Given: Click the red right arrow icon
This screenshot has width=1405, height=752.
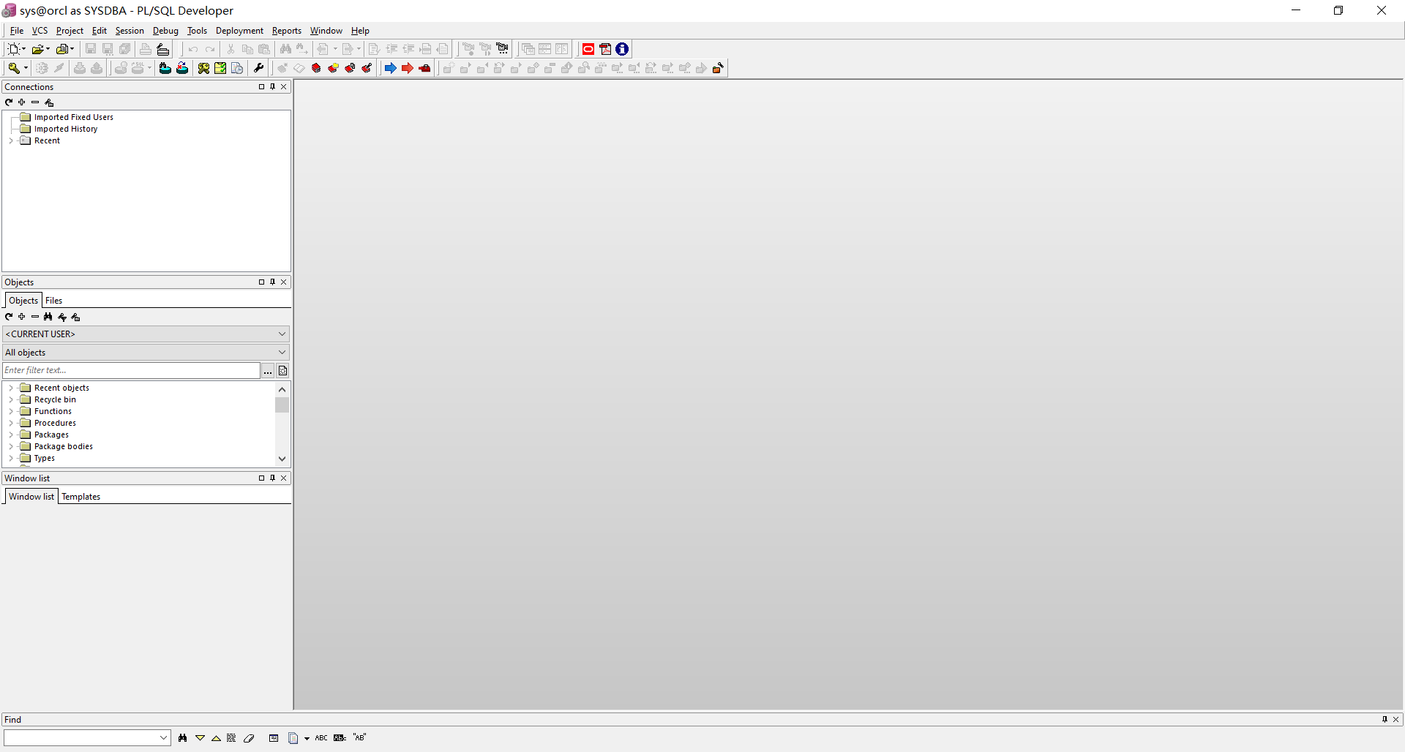Looking at the screenshot, I should coord(408,68).
